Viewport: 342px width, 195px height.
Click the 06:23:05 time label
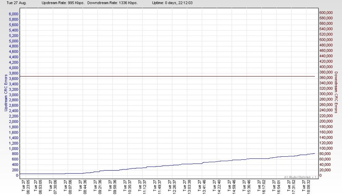point(28,187)
